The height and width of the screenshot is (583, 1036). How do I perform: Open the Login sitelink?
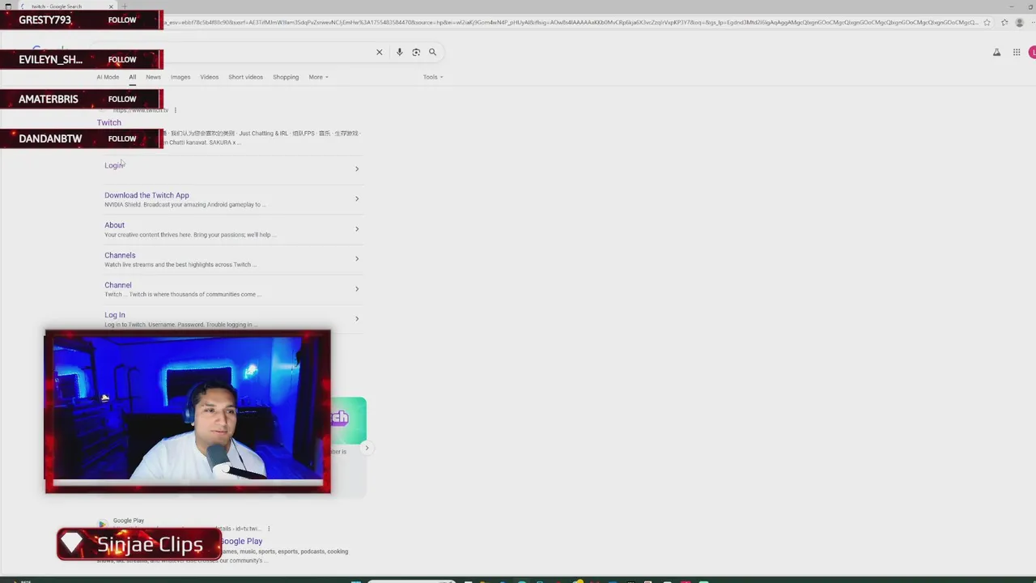[x=114, y=165]
